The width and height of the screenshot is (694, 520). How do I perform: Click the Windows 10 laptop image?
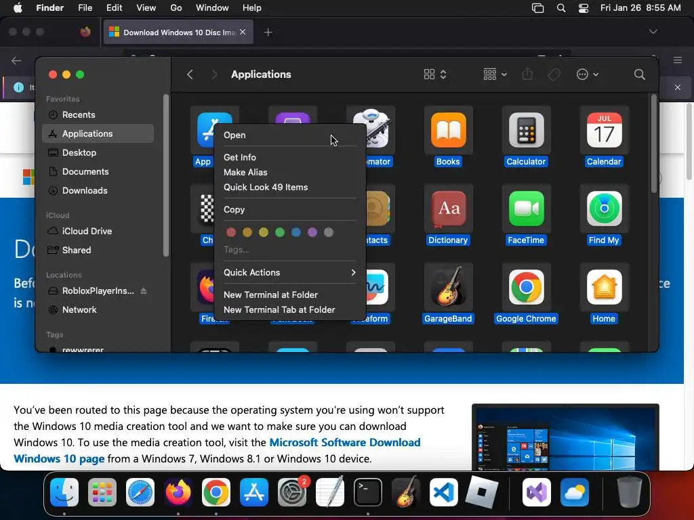coord(565,437)
